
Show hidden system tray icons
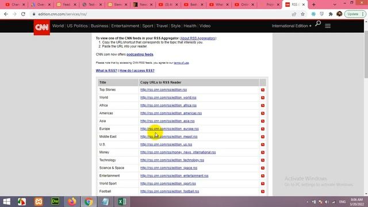click(x=307, y=202)
